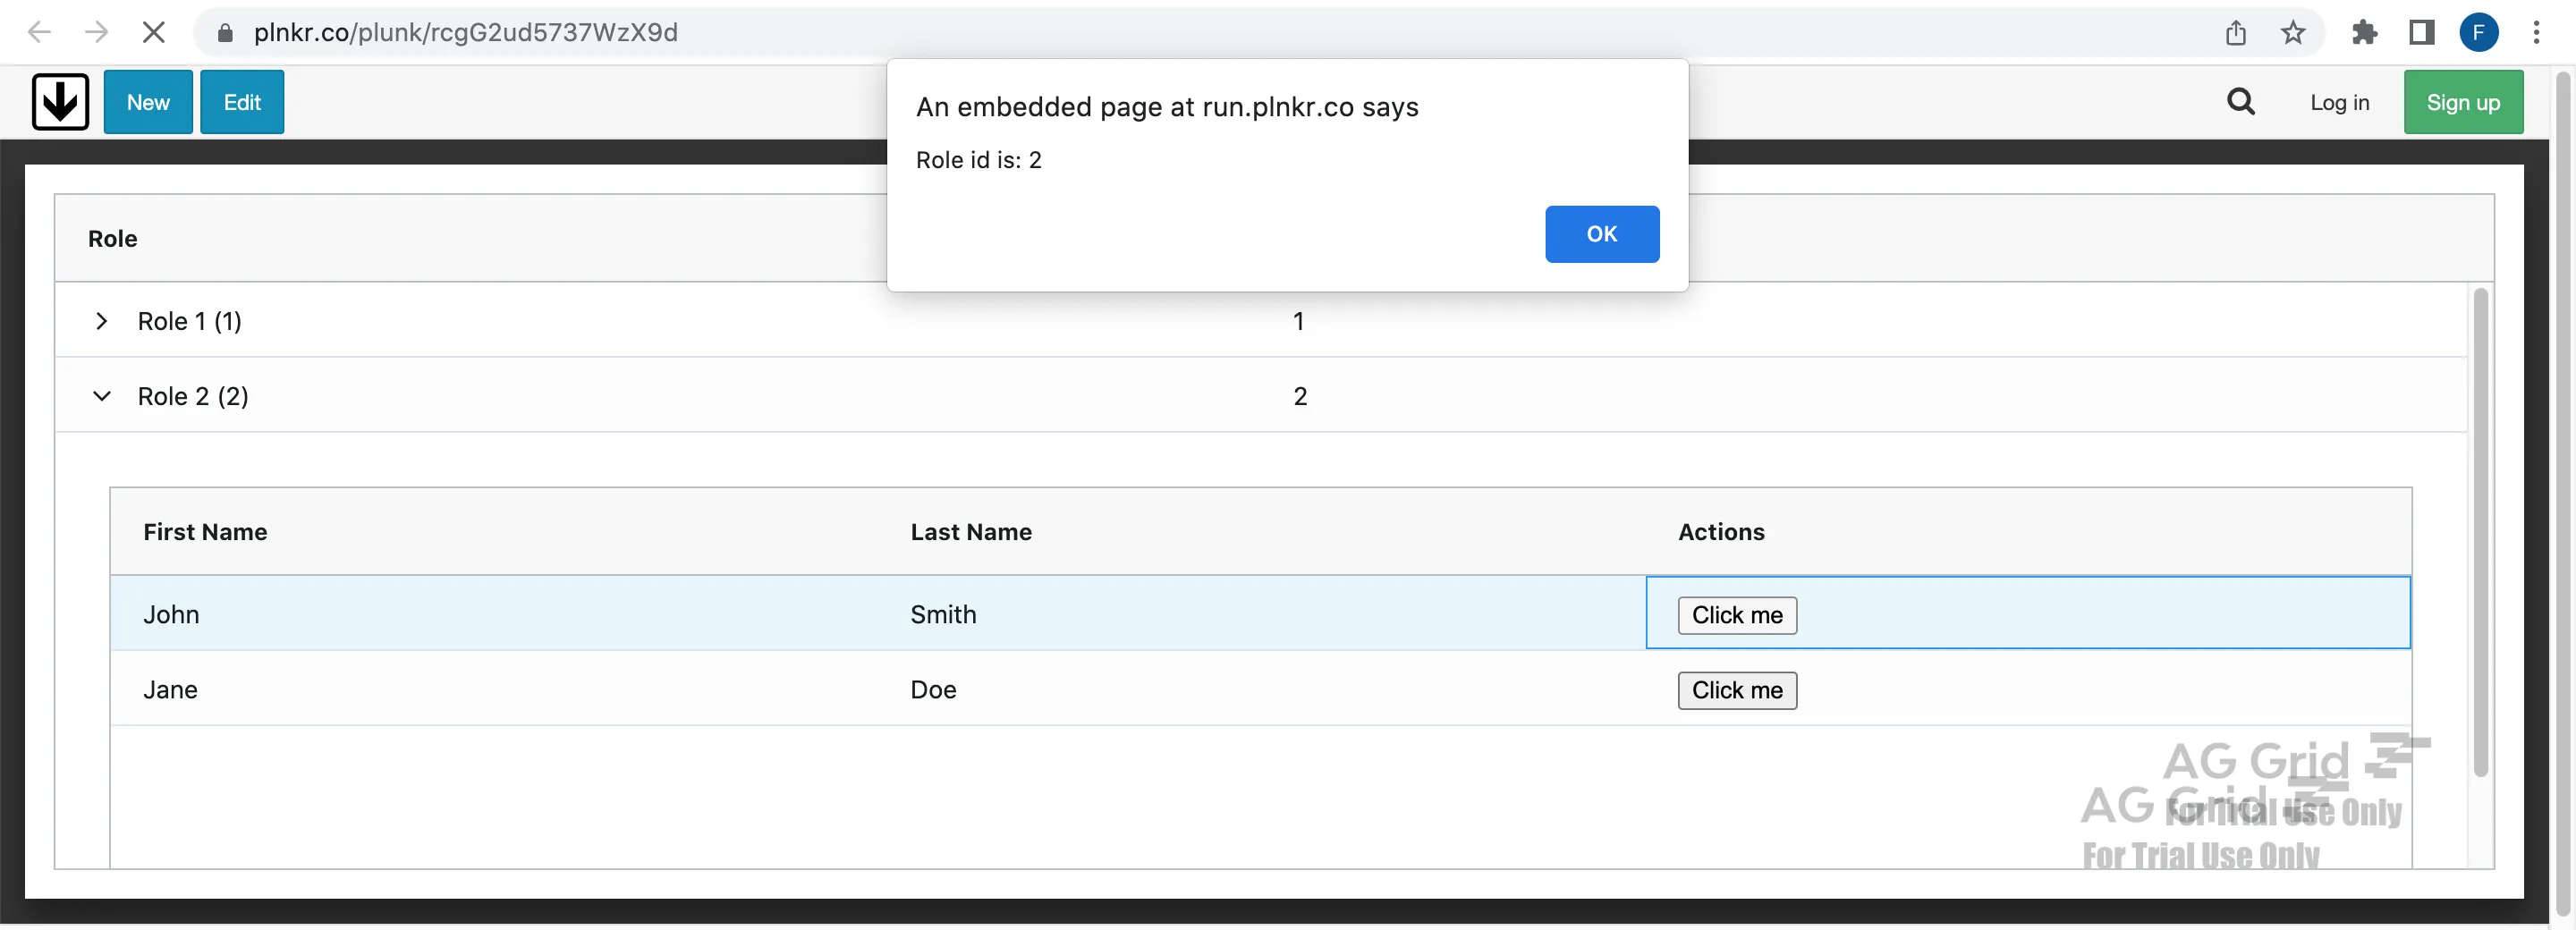Open the Chrome extensions puzzle icon

[2364, 33]
